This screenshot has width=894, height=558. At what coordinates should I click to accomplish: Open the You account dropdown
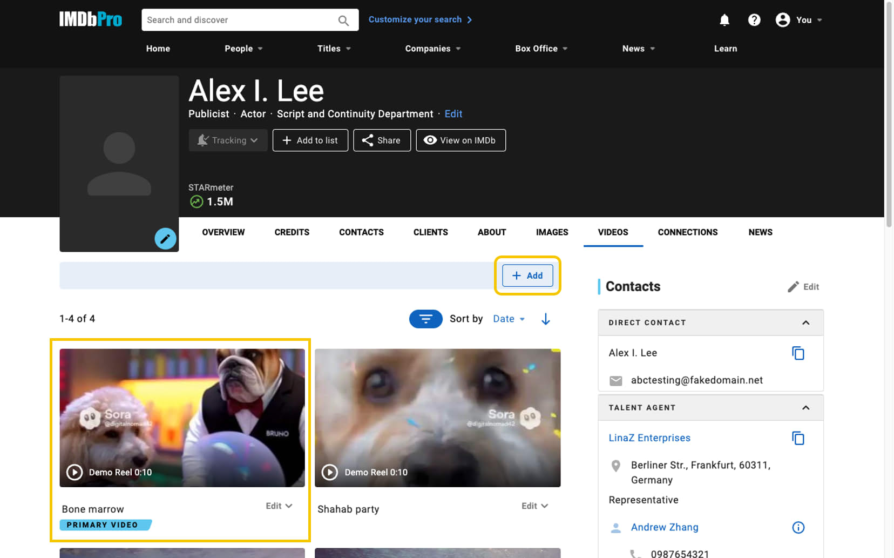(809, 20)
